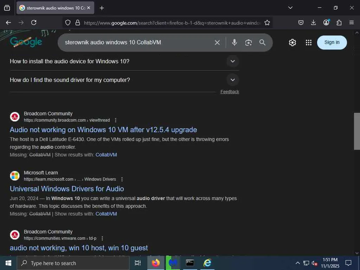Click the taskbar Type here to search box
This screenshot has height=270, width=360.
pos(73,263)
